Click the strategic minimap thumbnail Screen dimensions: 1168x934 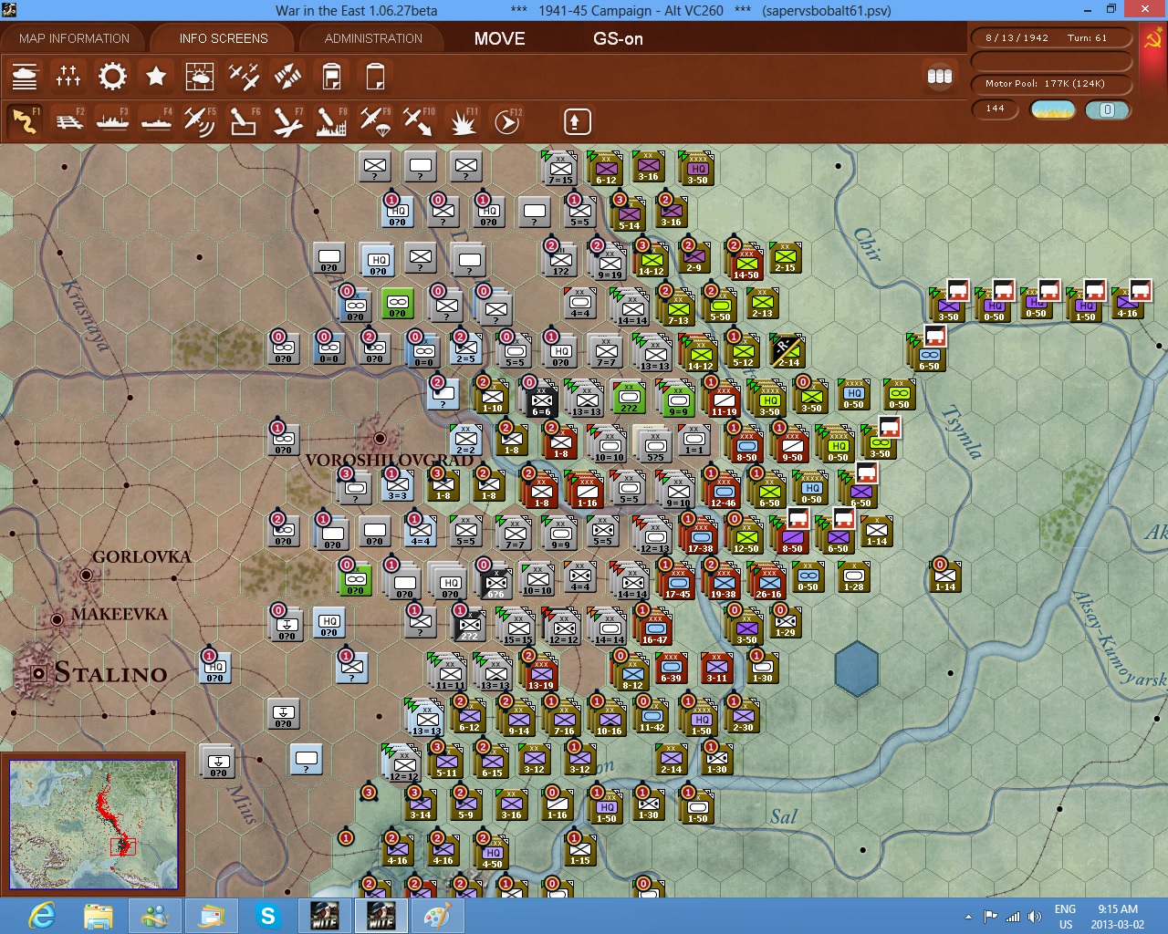(x=93, y=825)
